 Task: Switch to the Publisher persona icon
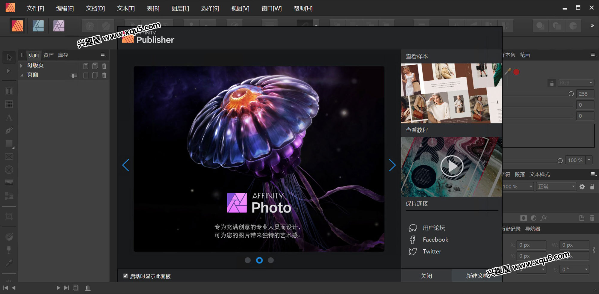pos(17,26)
